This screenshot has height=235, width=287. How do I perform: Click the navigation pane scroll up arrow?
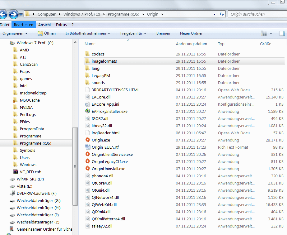pos(75,42)
